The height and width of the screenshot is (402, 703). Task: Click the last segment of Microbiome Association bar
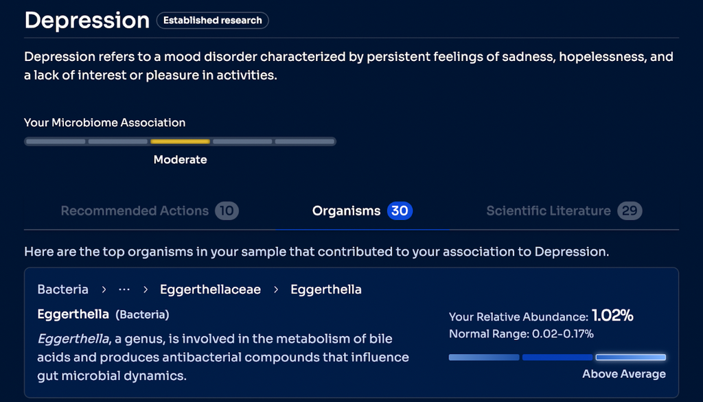305,141
